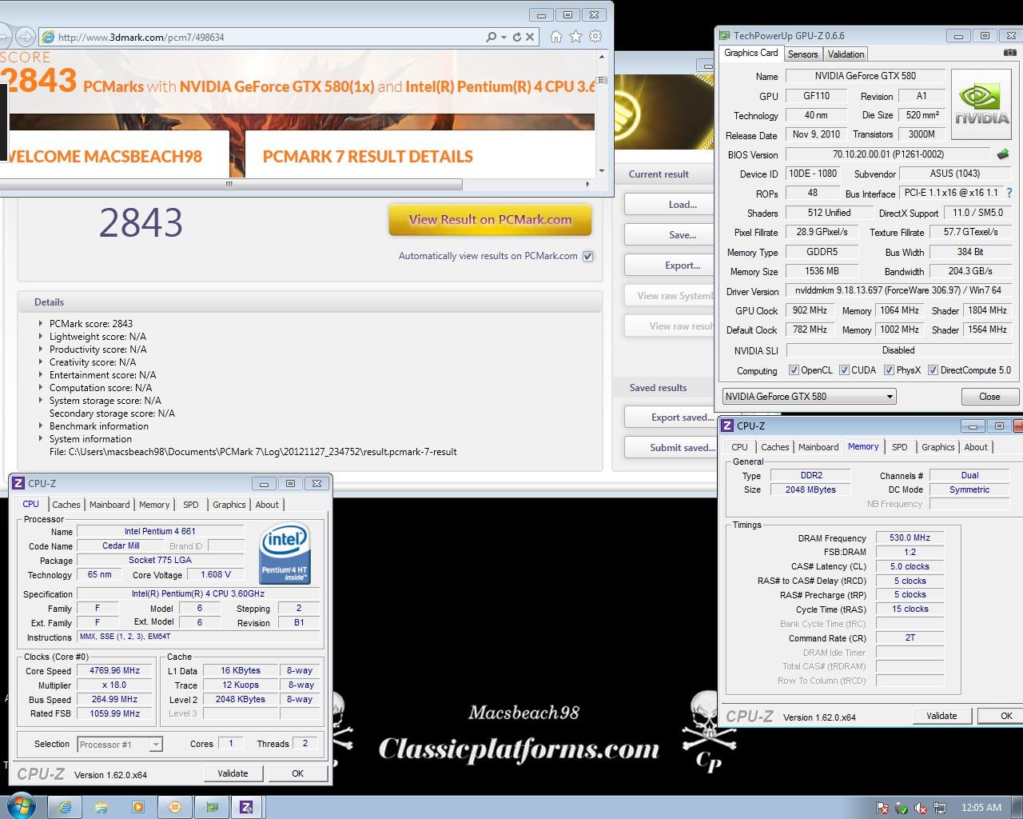Expand the PCMark score: 2843 item
This screenshot has width=1023, height=819.
click(x=41, y=324)
